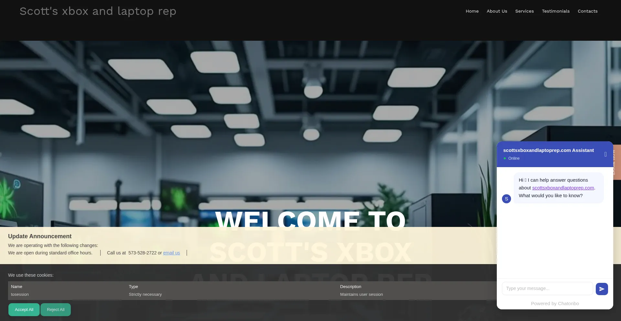Open the Home menu item
This screenshot has height=321, width=621.
coord(472,11)
